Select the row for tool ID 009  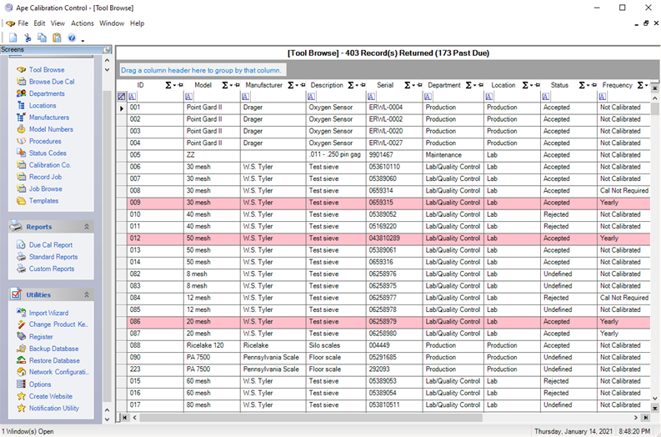(x=388, y=203)
